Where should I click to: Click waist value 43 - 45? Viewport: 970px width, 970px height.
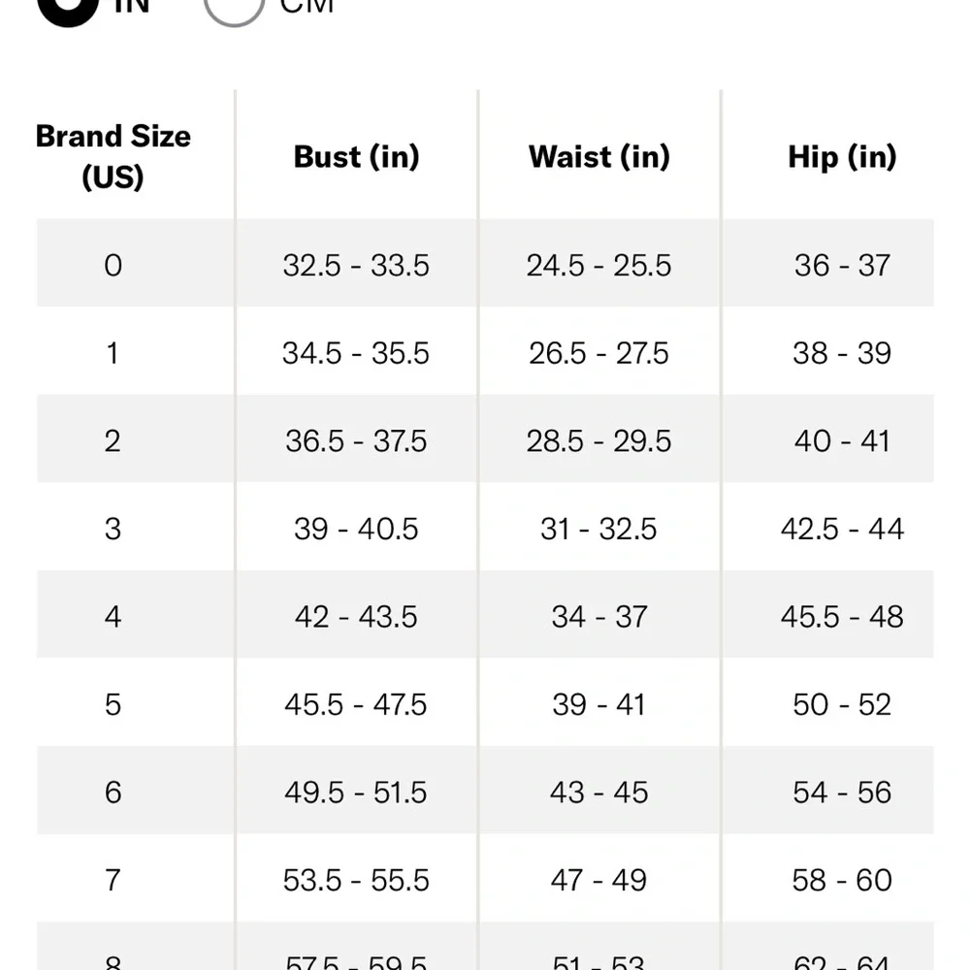coord(598,792)
